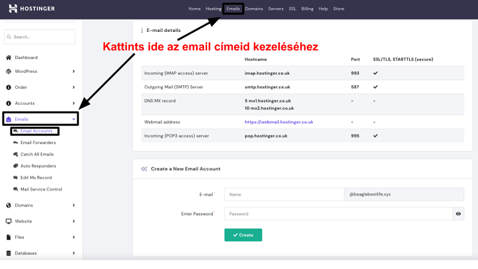Click the Auto Responders icon
This screenshot has height=269, width=478.
[x=15, y=165]
